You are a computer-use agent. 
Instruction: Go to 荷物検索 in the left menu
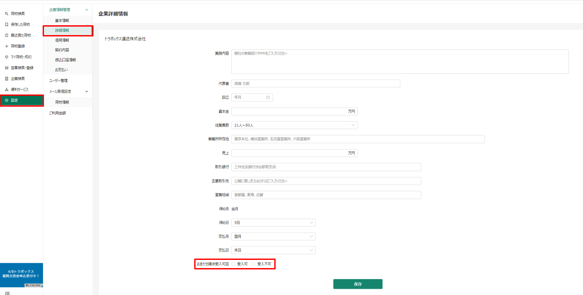(x=18, y=14)
